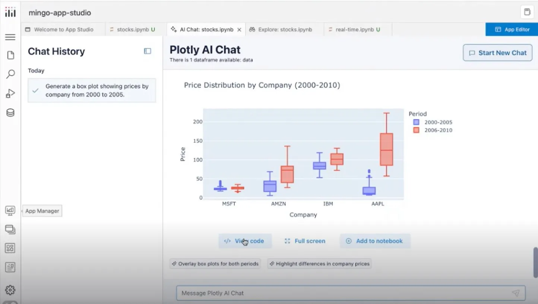Focus the Message Plotly AI Chat input
The height and width of the screenshot is (304, 538).
[x=351, y=293]
